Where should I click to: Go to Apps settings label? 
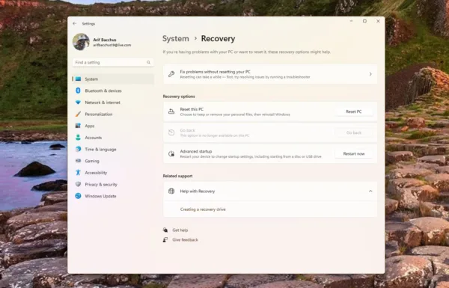click(x=90, y=126)
